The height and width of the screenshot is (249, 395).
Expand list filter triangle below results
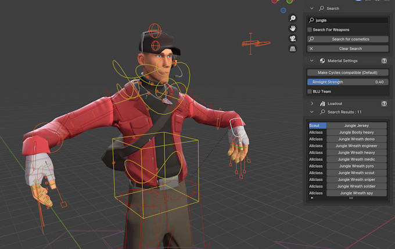point(312,198)
